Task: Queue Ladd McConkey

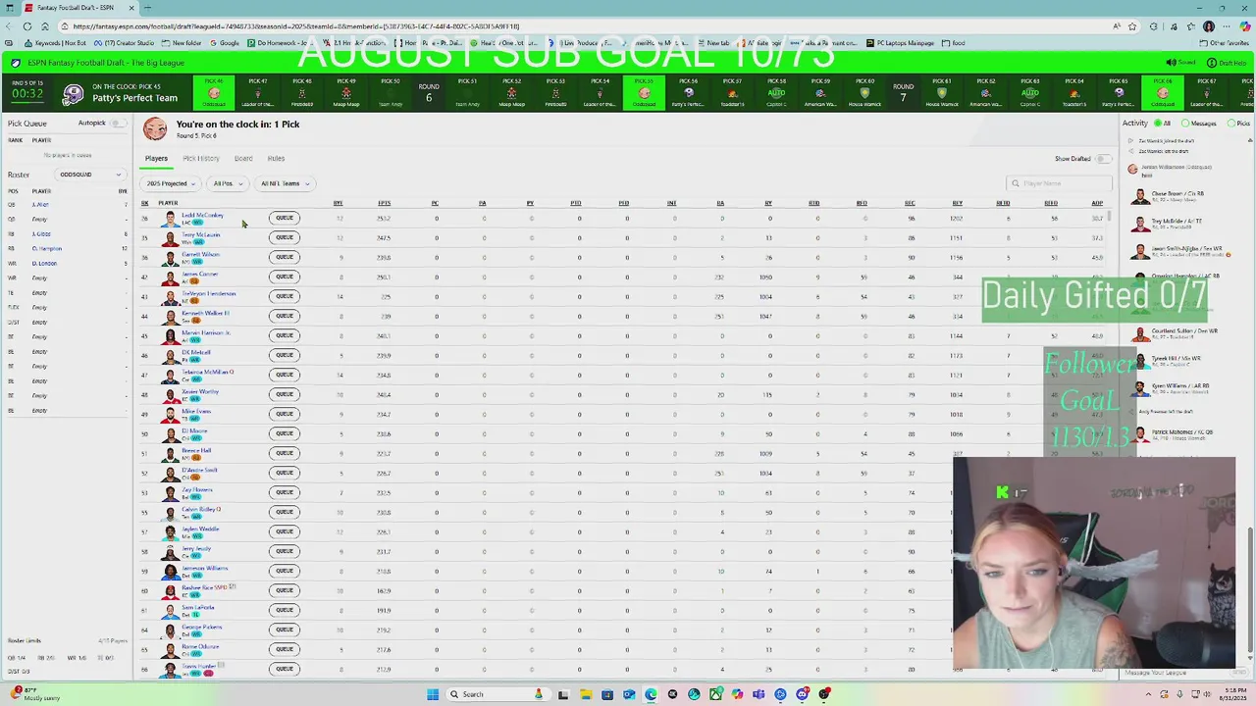Action: pyautogui.click(x=285, y=218)
